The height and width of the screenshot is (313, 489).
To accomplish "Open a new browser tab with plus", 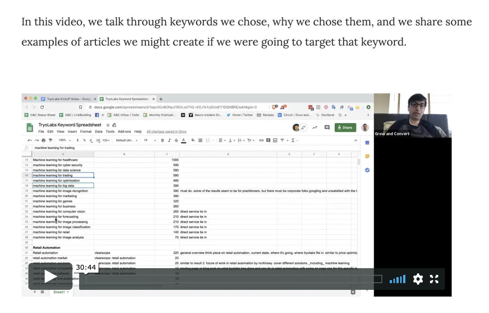I will (161, 99).
